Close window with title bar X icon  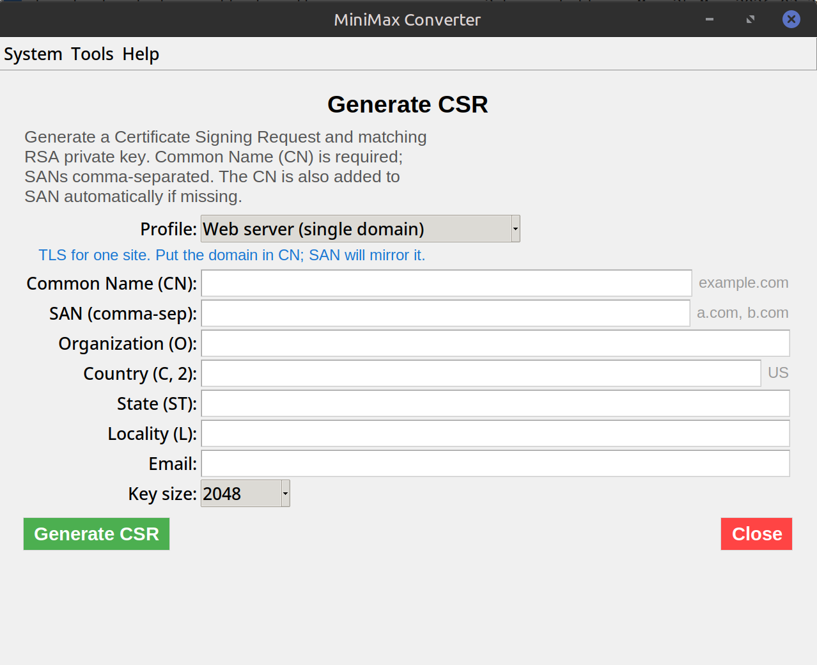[x=791, y=19]
